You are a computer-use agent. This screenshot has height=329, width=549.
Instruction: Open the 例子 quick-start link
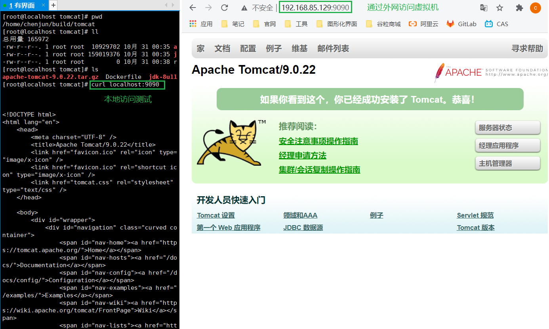(377, 215)
